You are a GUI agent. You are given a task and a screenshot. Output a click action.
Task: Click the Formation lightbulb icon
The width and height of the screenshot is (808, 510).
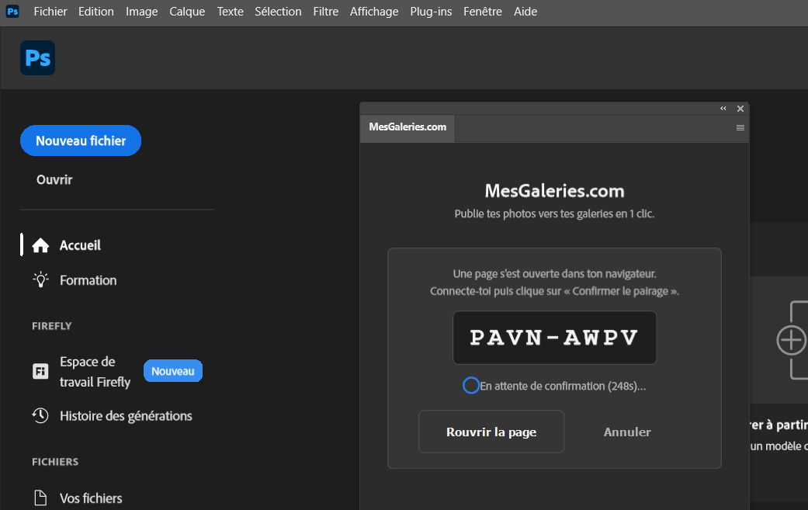click(x=40, y=279)
